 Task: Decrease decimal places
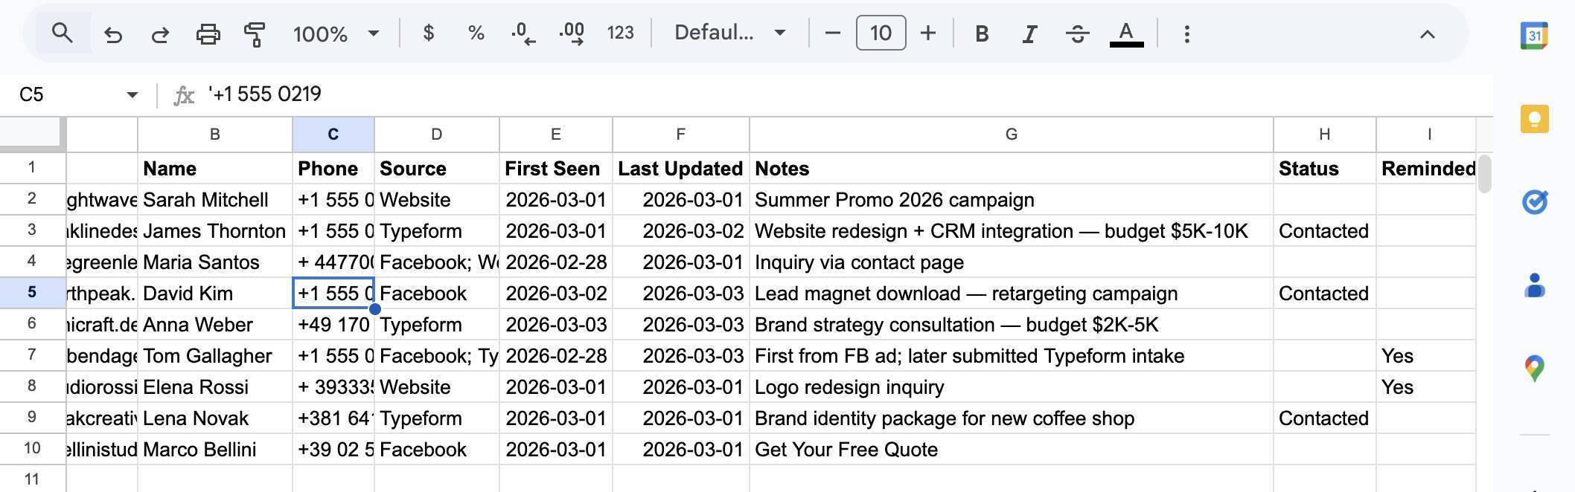click(523, 33)
